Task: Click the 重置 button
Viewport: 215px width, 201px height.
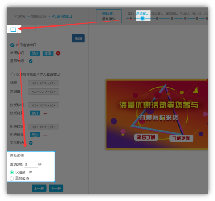Action: pyautogui.click(x=48, y=53)
